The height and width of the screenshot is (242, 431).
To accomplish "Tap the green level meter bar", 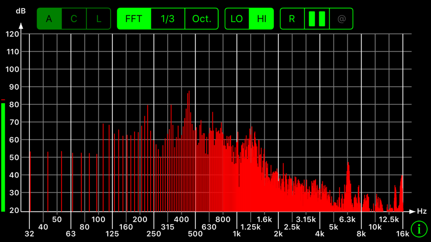I will tap(3, 157).
